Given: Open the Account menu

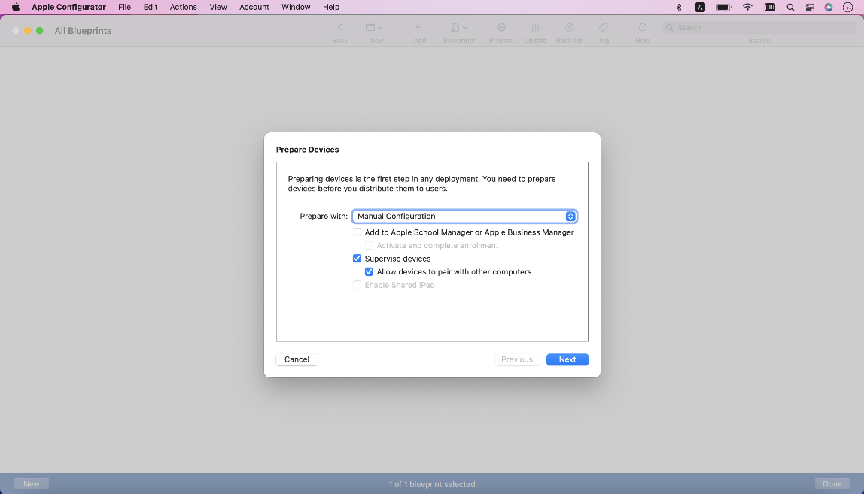Looking at the screenshot, I should (254, 7).
